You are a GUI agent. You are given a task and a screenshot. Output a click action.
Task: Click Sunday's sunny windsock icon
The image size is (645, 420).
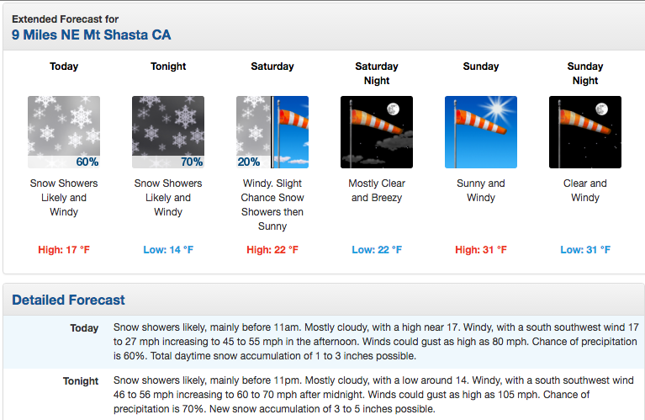pos(481,132)
